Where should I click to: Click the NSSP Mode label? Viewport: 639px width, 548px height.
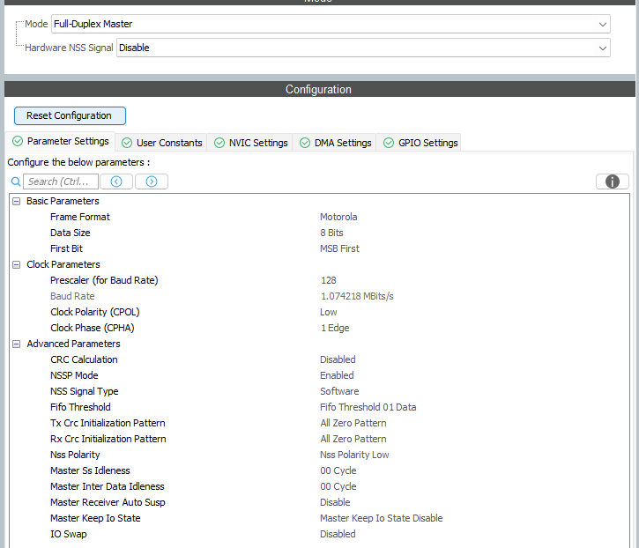pyautogui.click(x=74, y=375)
